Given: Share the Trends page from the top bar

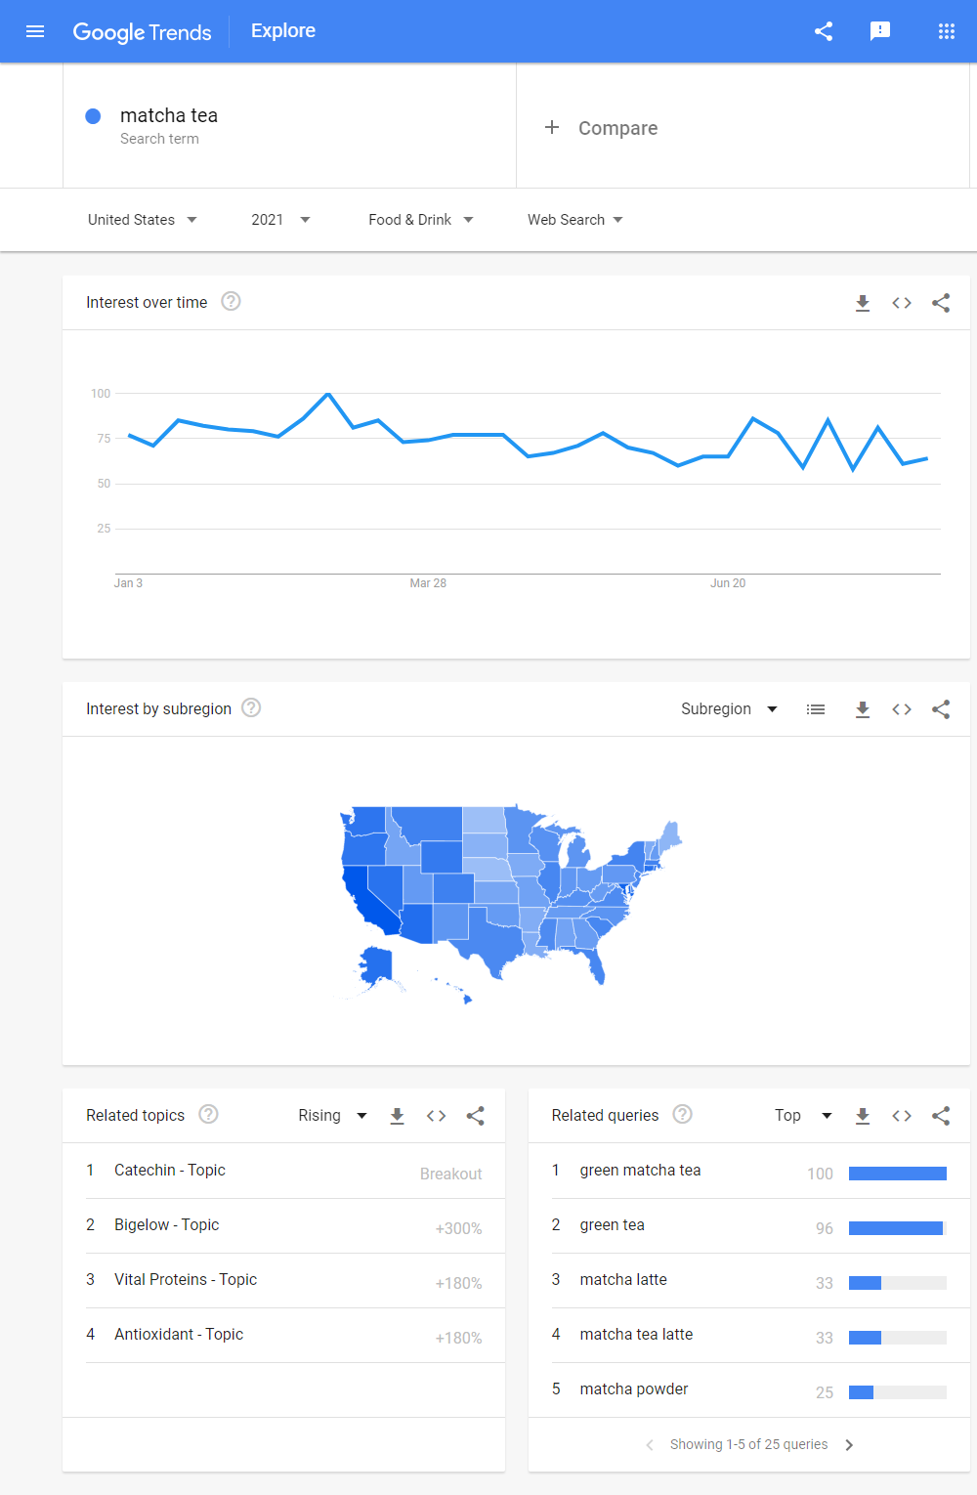Looking at the screenshot, I should 823,30.
